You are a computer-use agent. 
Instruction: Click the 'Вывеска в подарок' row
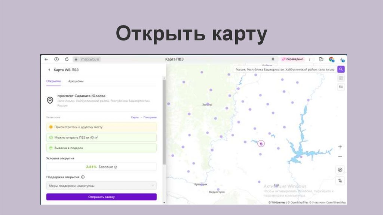pyautogui.click(x=101, y=148)
